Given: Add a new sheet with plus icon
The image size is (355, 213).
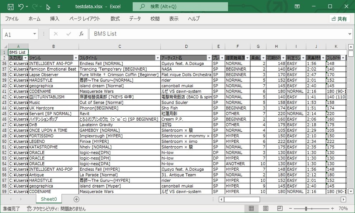Looking at the screenshot, I should pos(76,199).
